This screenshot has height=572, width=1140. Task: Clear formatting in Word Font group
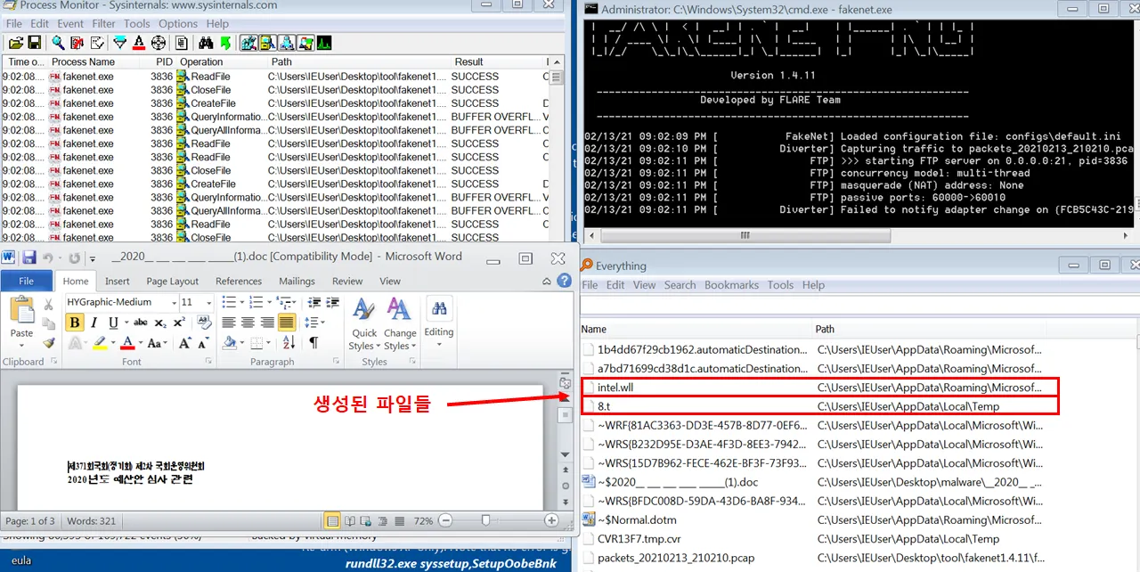204,321
